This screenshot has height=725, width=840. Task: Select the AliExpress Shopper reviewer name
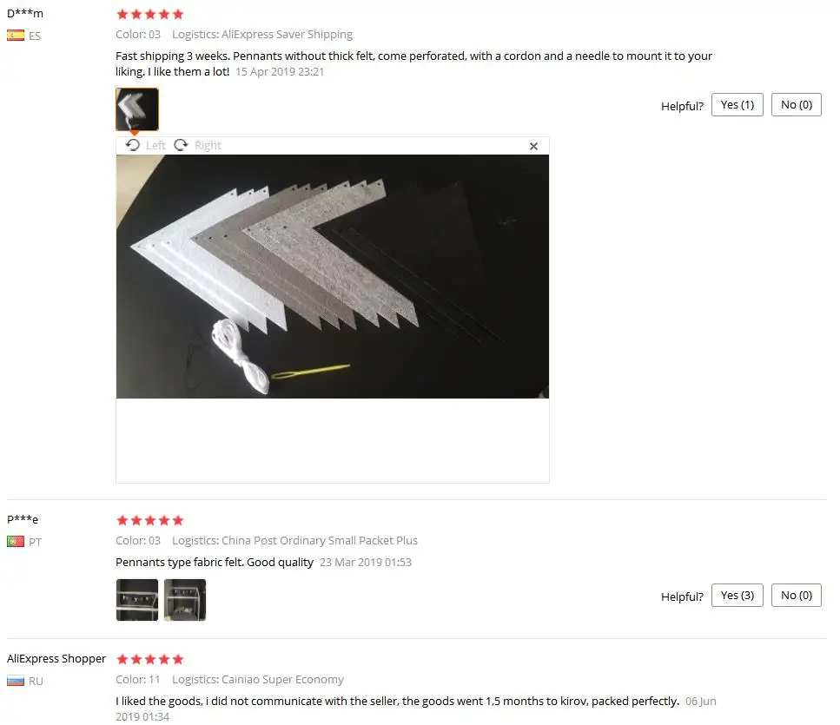56,659
